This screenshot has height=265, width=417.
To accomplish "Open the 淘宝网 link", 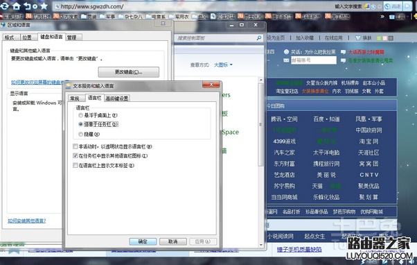I will tap(369, 142).
